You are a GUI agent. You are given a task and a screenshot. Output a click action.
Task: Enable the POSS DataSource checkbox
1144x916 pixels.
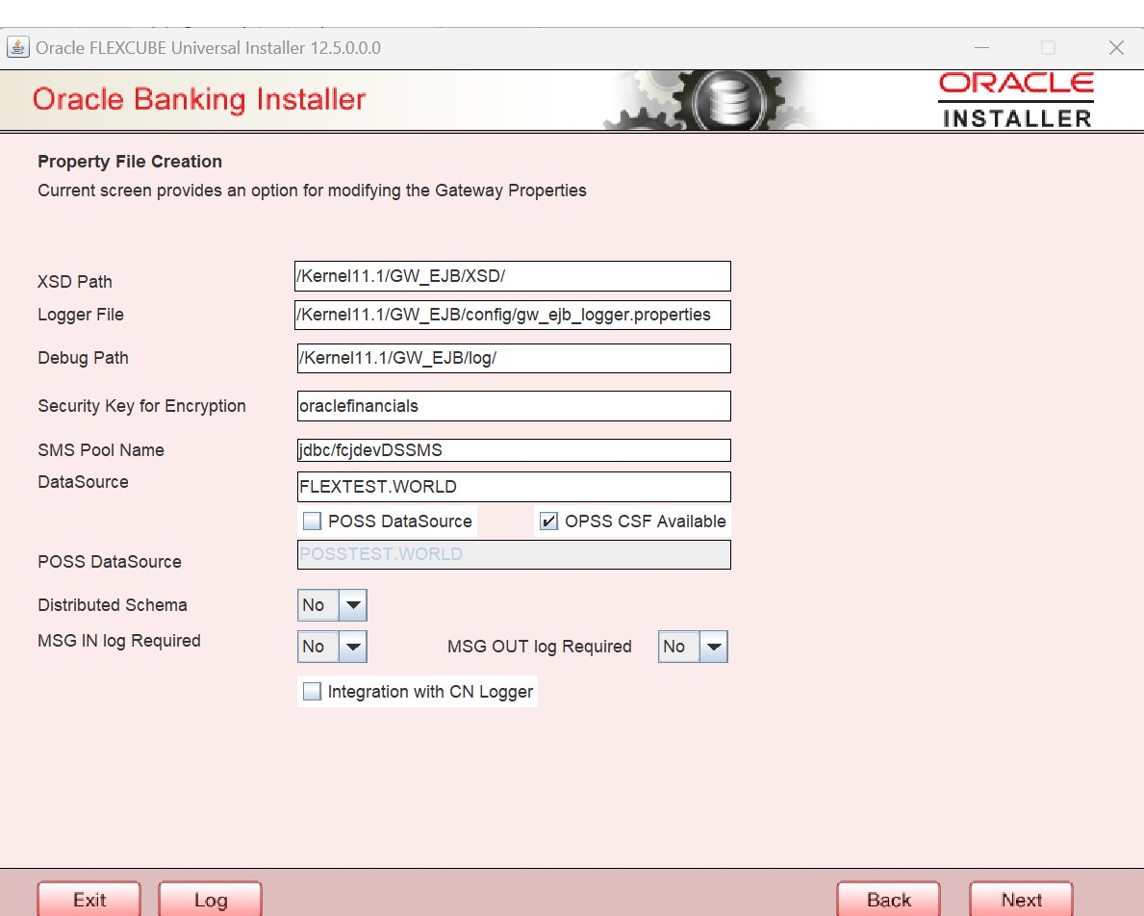tap(313, 522)
